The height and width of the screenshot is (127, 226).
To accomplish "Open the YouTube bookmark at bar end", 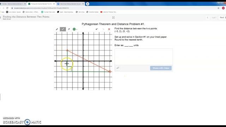I will coord(108,12).
